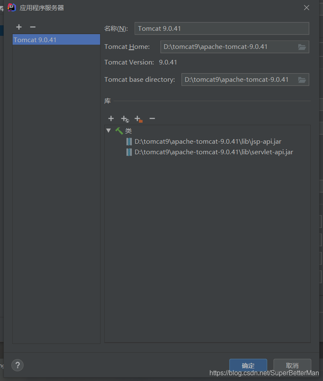Close the 应用程序服务器 dialog
This screenshot has width=323, height=381.
point(307,8)
